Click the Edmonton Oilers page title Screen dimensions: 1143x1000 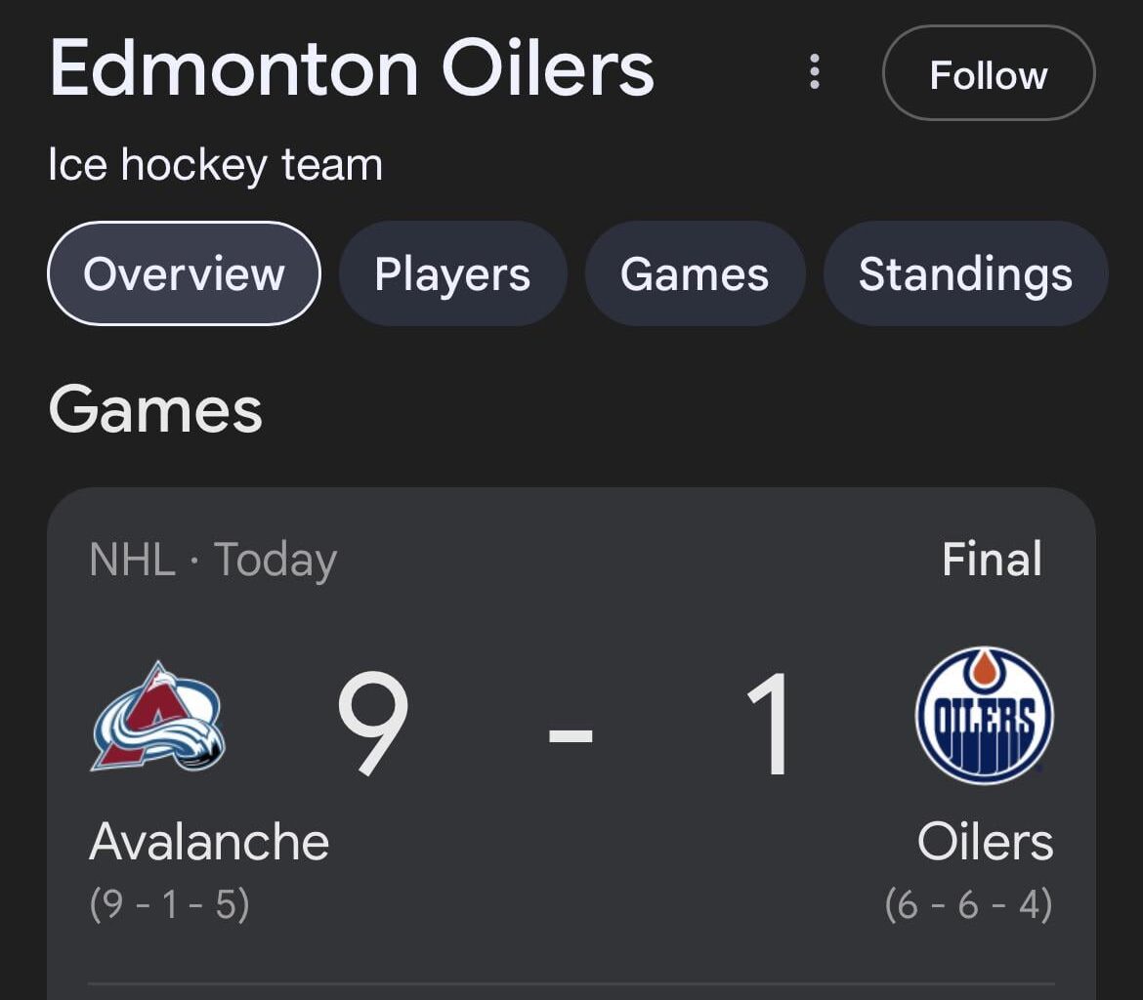click(x=352, y=68)
